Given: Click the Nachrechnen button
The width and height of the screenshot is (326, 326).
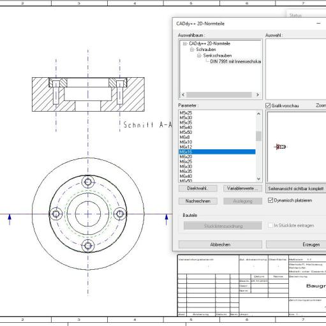Looking at the screenshot, I should [198, 201].
